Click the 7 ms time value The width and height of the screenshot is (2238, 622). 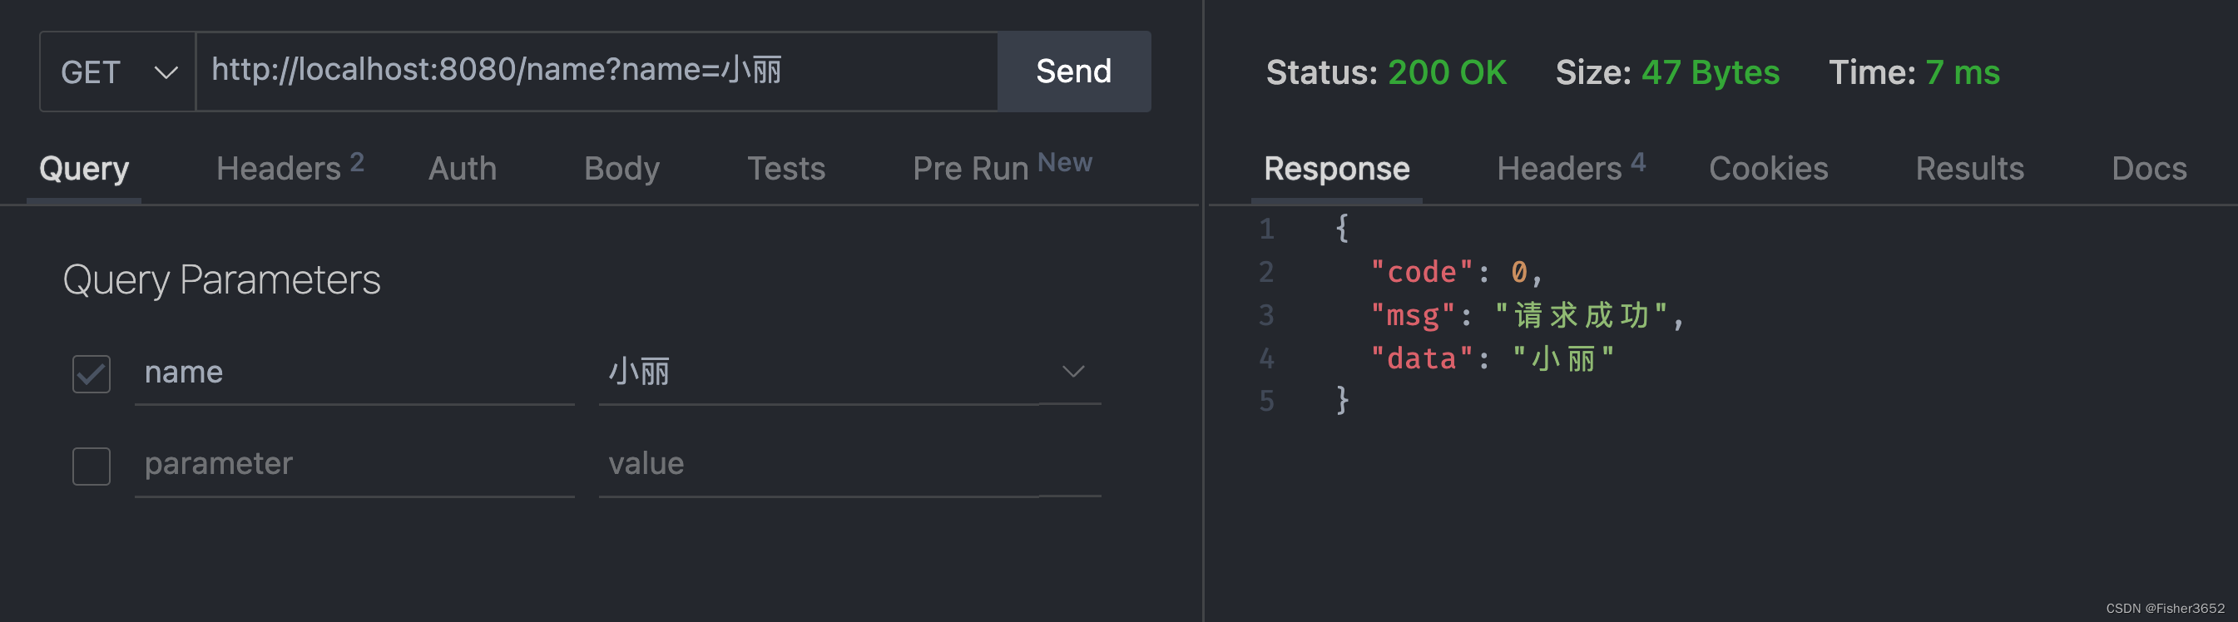click(1962, 72)
